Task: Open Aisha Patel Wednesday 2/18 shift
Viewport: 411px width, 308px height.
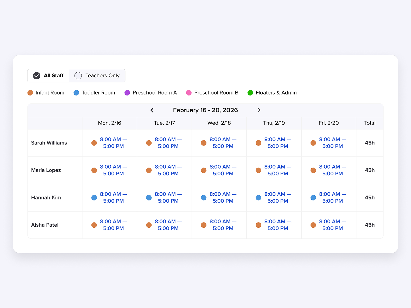Action: click(x=219, y=225)
